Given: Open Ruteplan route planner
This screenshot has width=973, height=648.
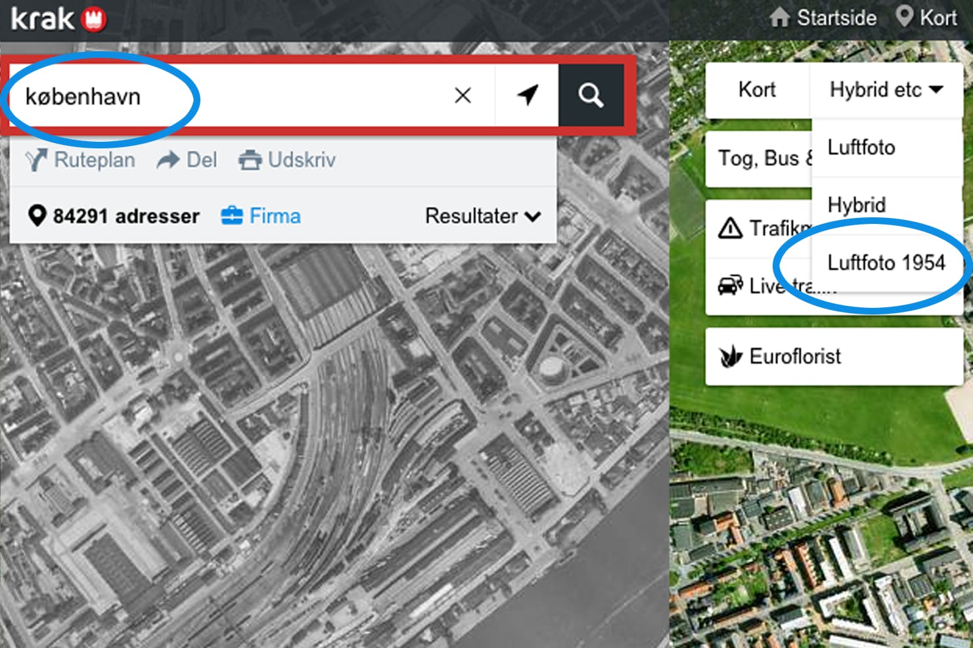Looking at the screenshot, I should tap(80, 160).
